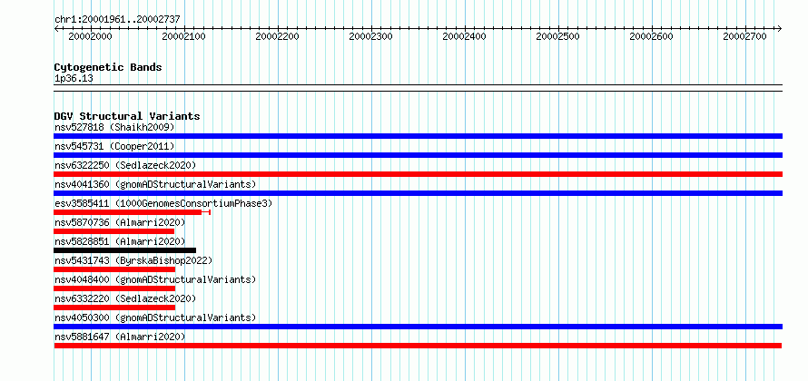The image size is (808, 381).
Task: Open variant label nsv527818 (Shaikh2009)
Action: [114, 127]
